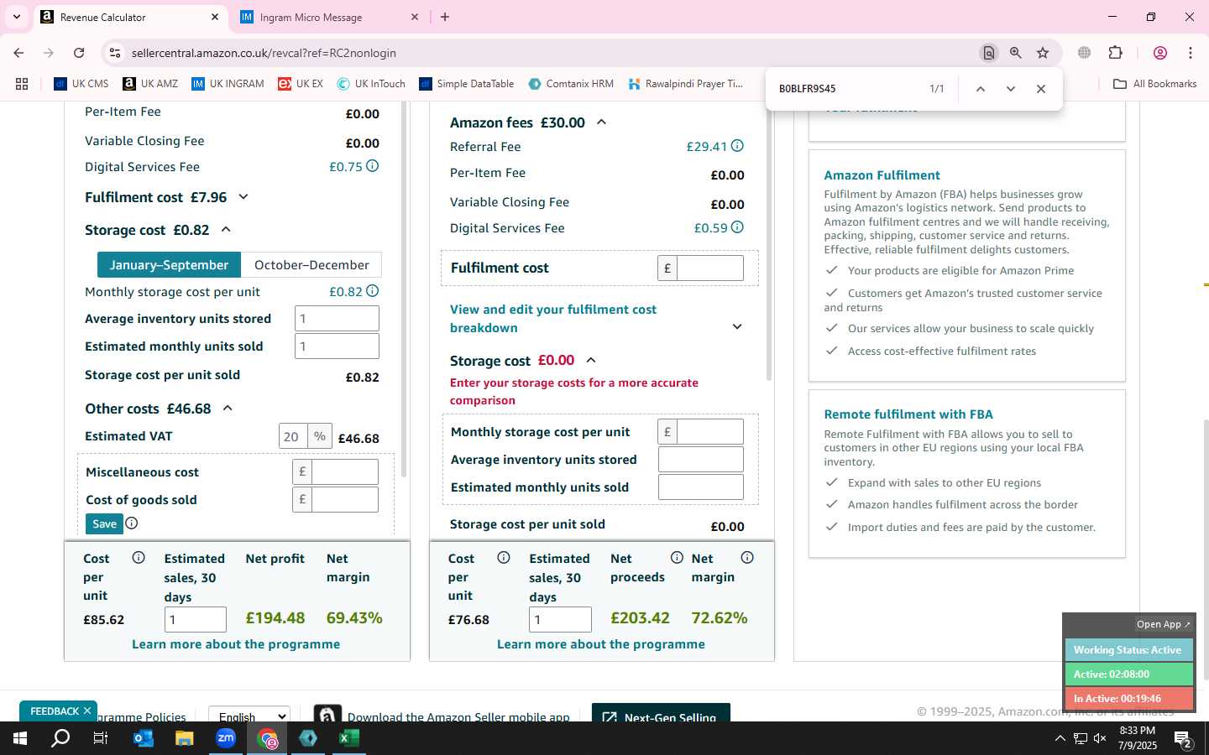Open tab search dropdown arrow
The image size is (1209, 755).
[x=16, y=17]
